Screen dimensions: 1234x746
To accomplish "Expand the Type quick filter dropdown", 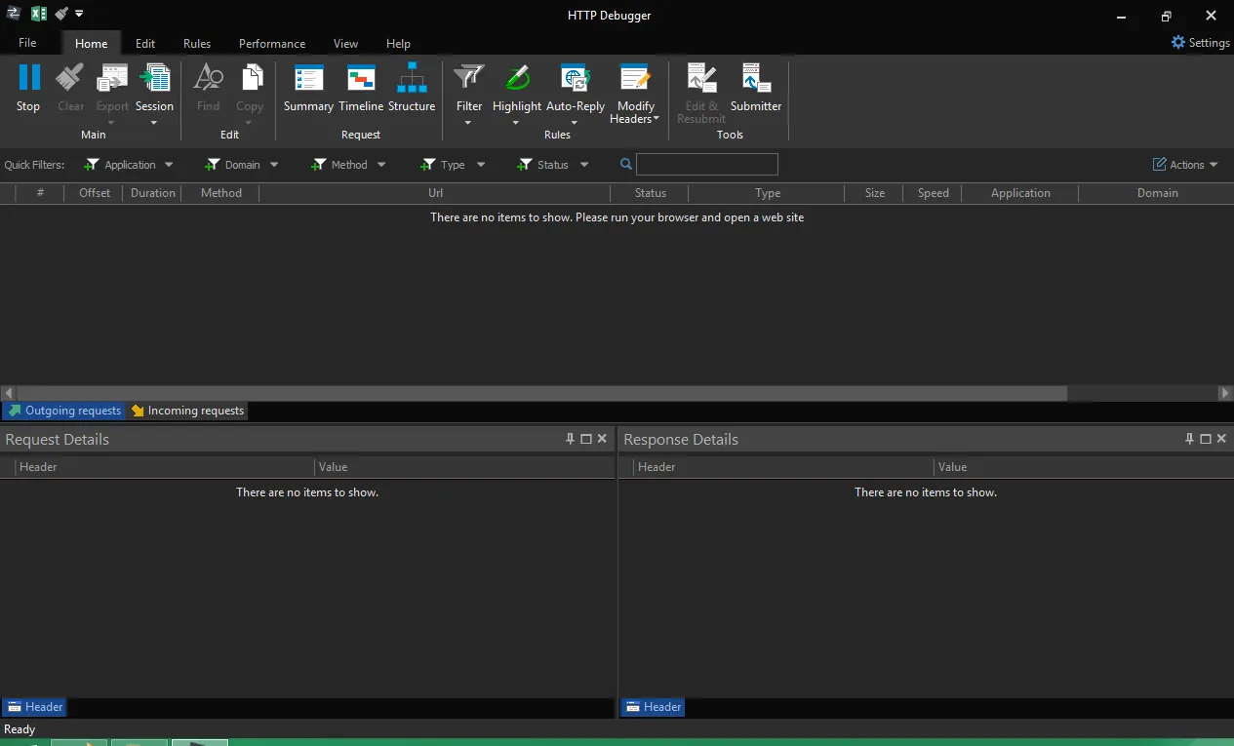I will tap(481, 165).
